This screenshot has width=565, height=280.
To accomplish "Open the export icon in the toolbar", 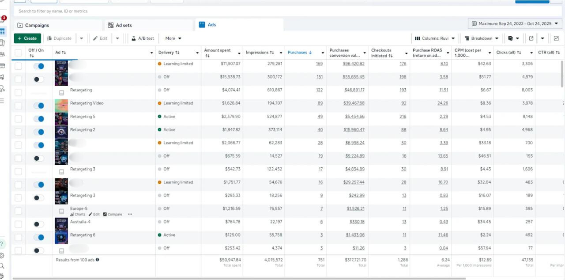I will [x=531, y=38].
